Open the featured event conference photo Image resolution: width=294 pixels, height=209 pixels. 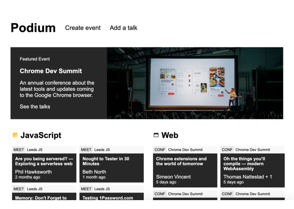pos(195,83)
